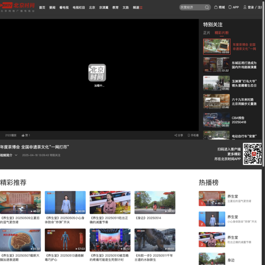Open 电动自行车"安家" clip title
Screen dimensions: 265x265
coord(244,136)
